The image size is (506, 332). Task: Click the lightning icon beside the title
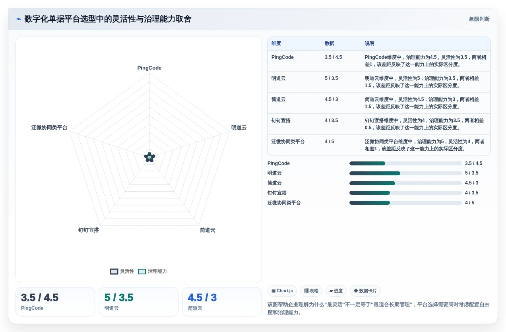[x=19, y=19]
